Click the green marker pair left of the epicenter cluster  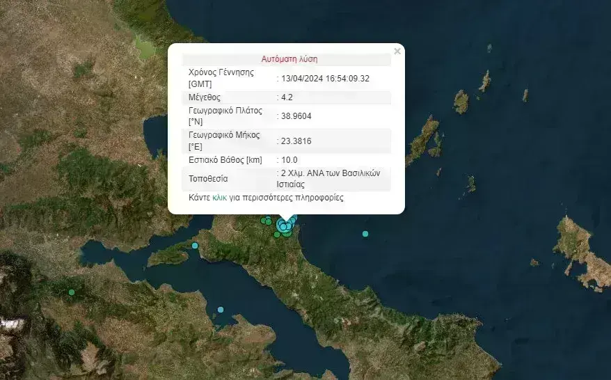[x=267, y=221]
